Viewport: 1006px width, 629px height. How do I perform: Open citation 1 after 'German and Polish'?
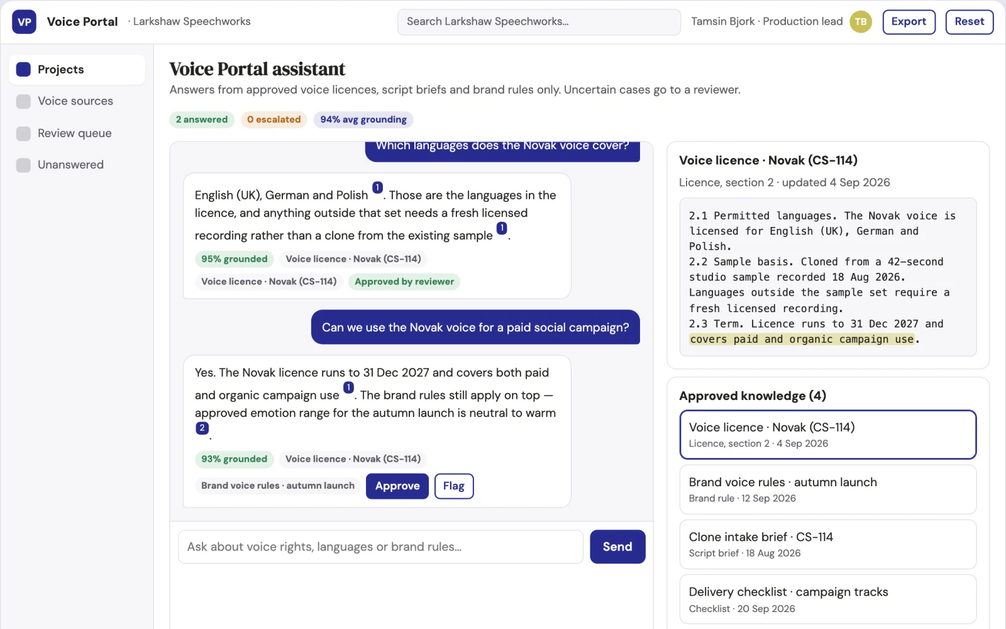click(x=377, y=187)
